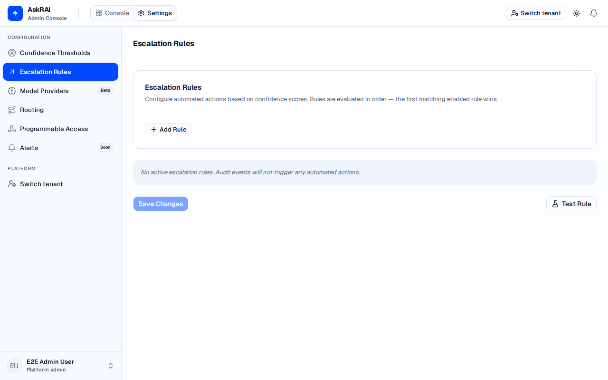The image size is (608, 380).
Task: Click the 'No active escalation rules' notice text
Action: click(x=250, y=172)
